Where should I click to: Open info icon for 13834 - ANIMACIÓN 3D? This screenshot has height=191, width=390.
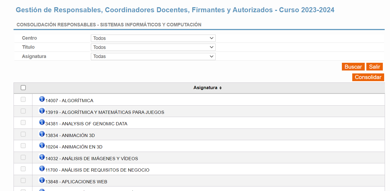click(x=42, y=134)
